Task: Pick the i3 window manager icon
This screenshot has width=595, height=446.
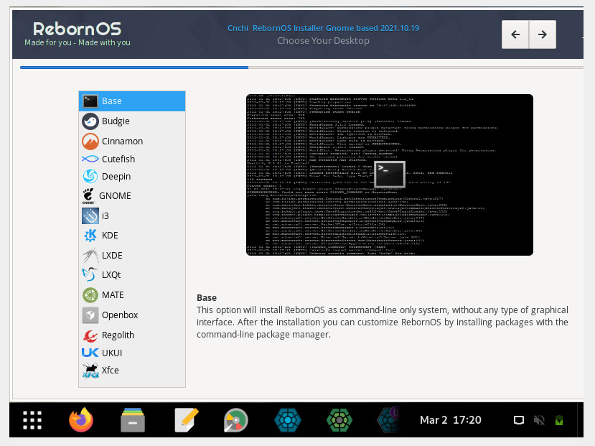Action: pos(90,215)
